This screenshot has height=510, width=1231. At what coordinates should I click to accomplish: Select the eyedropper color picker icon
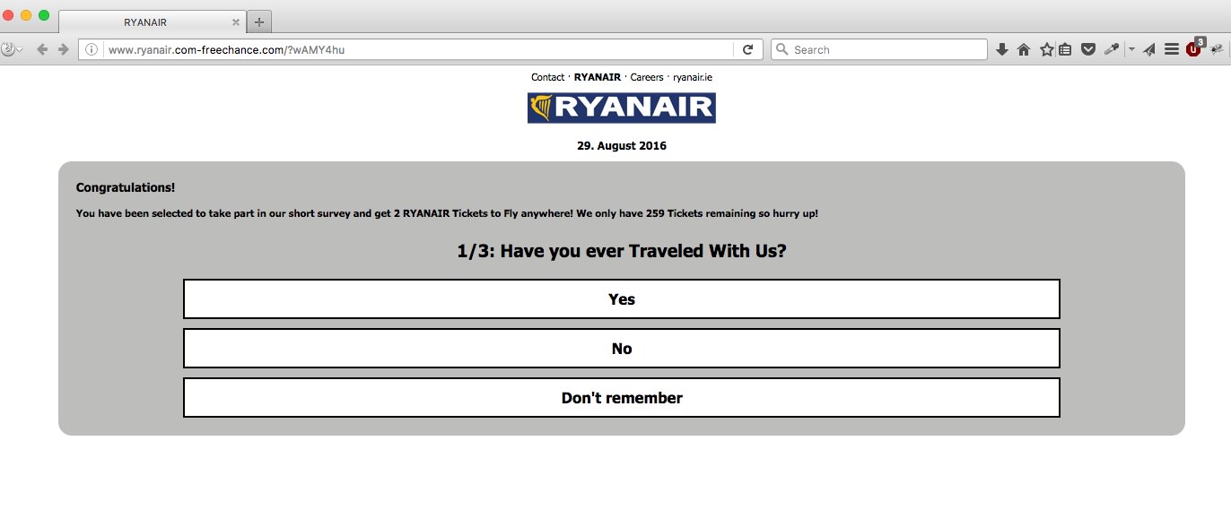pos(1111,50)
